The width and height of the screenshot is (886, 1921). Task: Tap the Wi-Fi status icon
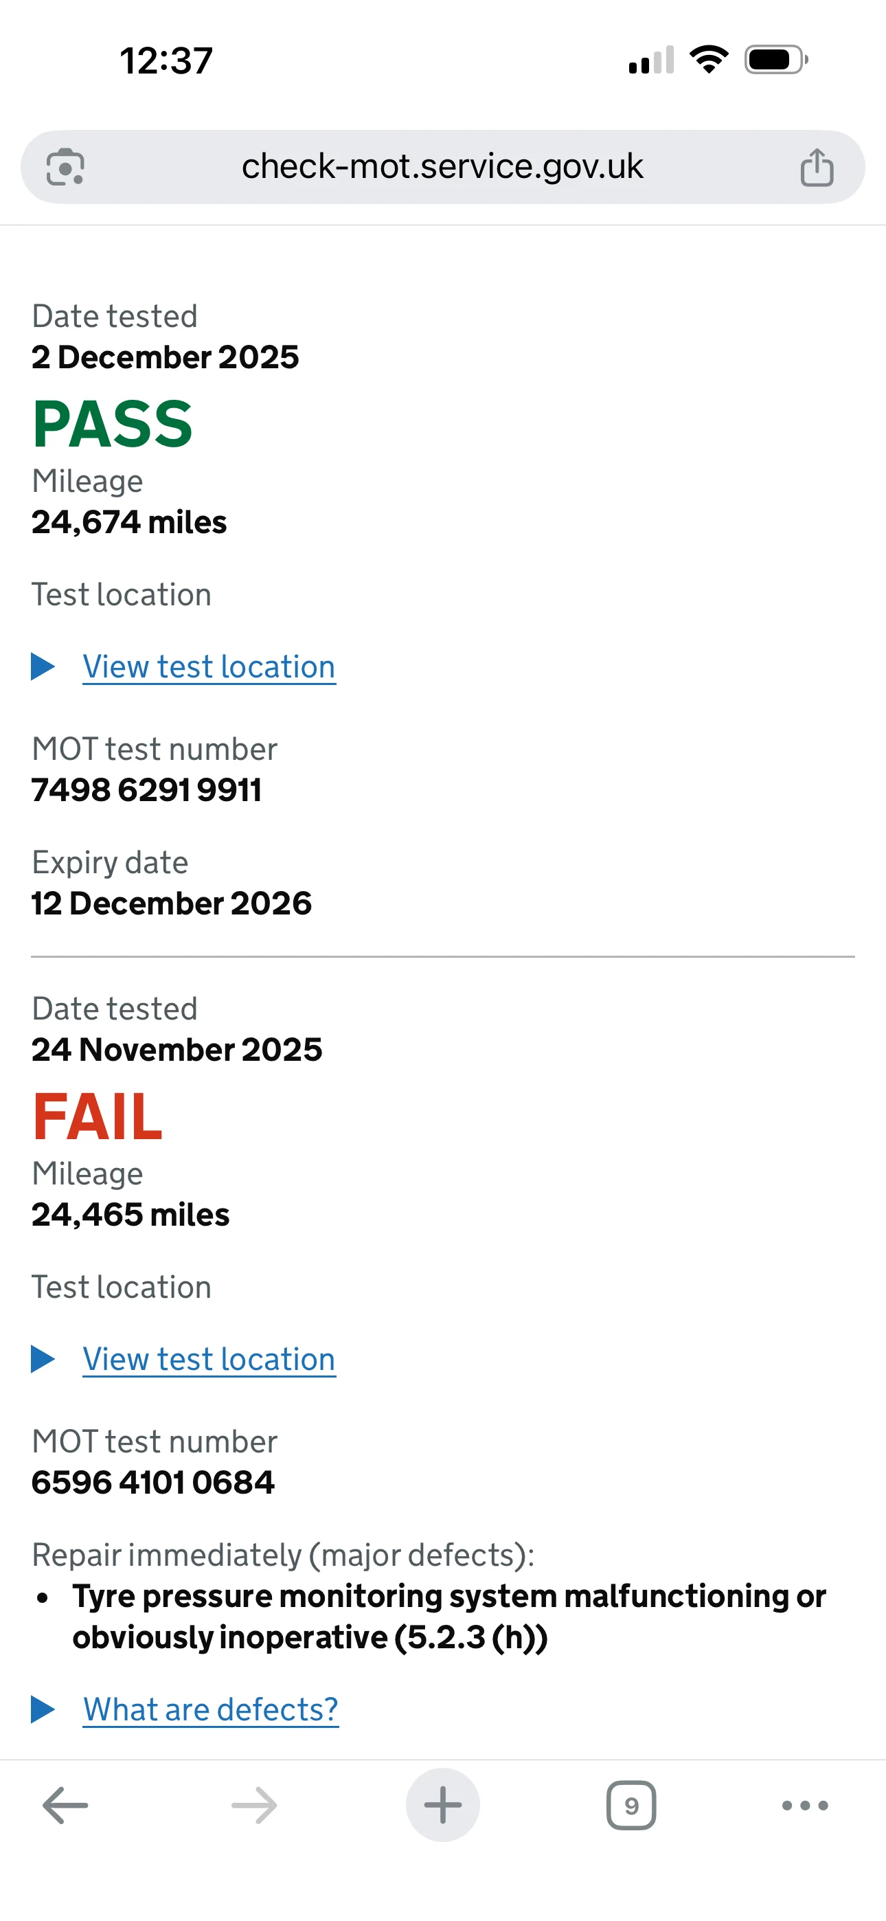[x=709, y=60]
